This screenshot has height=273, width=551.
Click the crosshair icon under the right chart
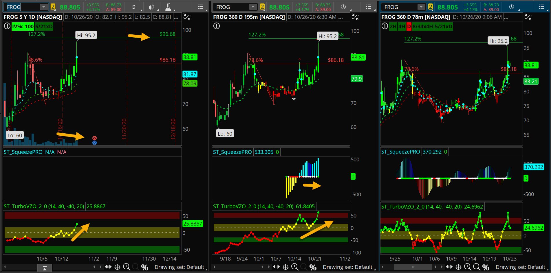[x=458, y=267]
